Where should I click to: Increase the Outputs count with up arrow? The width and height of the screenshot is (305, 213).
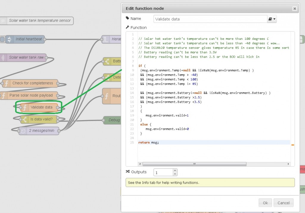click(175, 170)
